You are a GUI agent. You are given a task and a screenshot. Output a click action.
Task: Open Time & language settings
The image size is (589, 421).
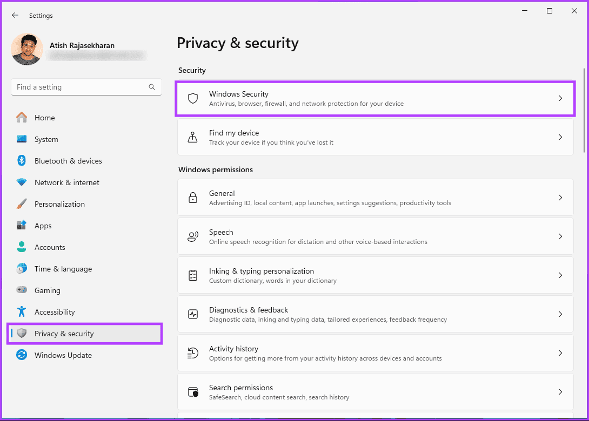(x=63, y=269)
